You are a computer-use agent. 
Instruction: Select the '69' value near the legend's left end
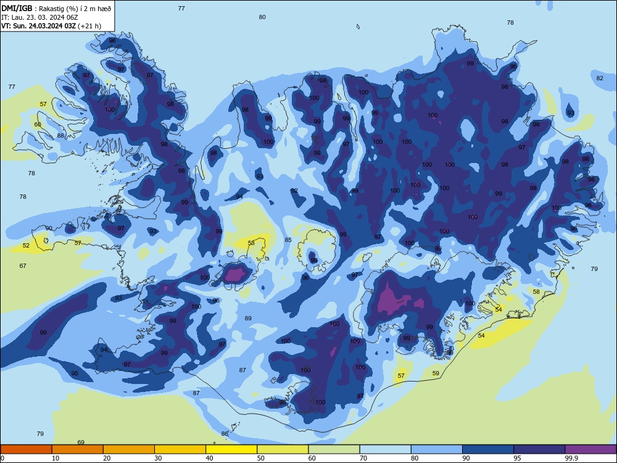point(81,442)
